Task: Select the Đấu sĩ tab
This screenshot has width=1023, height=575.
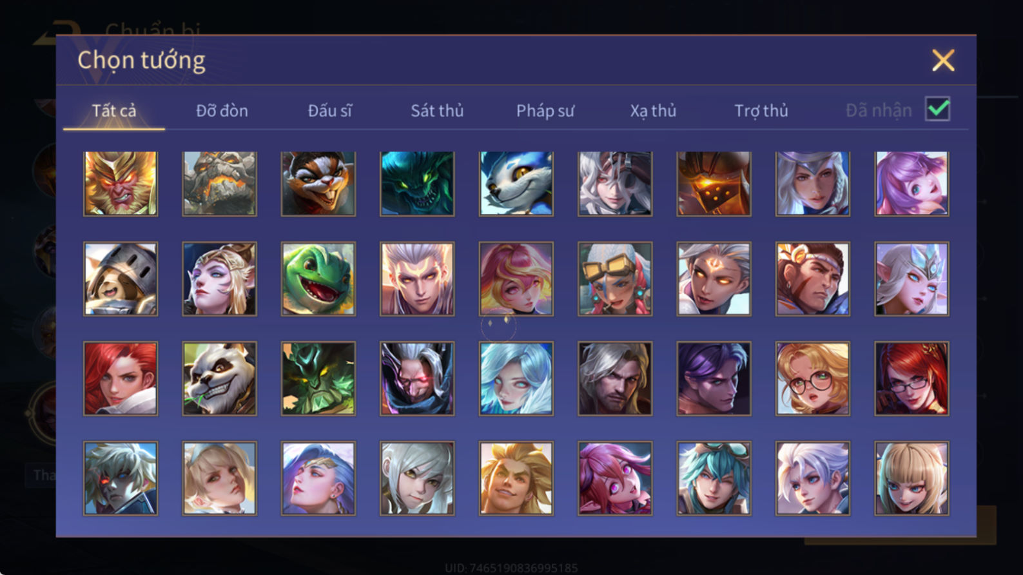Action: tap(329, 111)
